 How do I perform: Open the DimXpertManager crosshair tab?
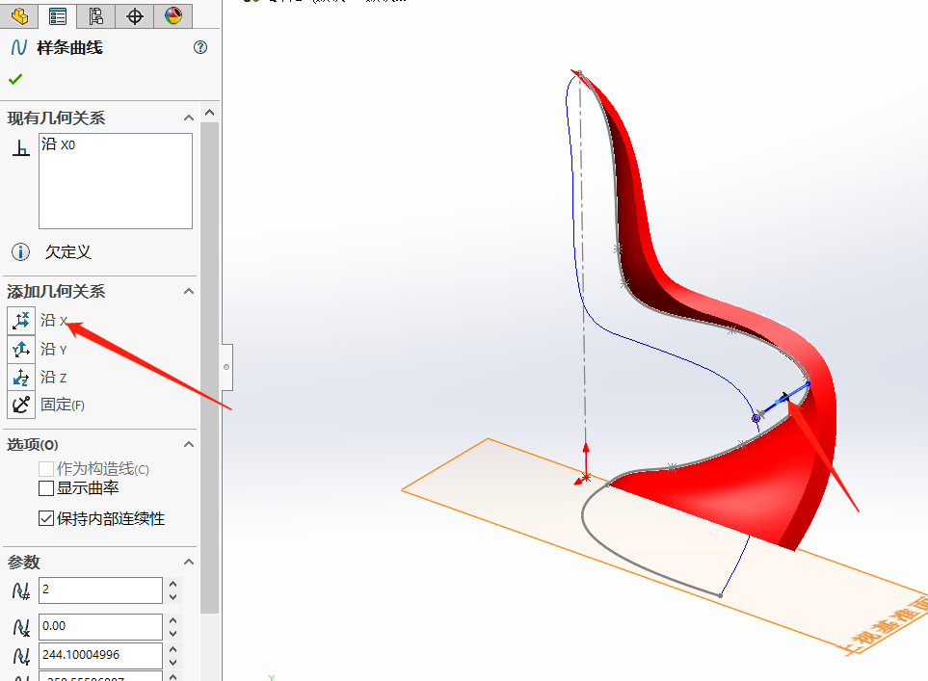(134, 16)
